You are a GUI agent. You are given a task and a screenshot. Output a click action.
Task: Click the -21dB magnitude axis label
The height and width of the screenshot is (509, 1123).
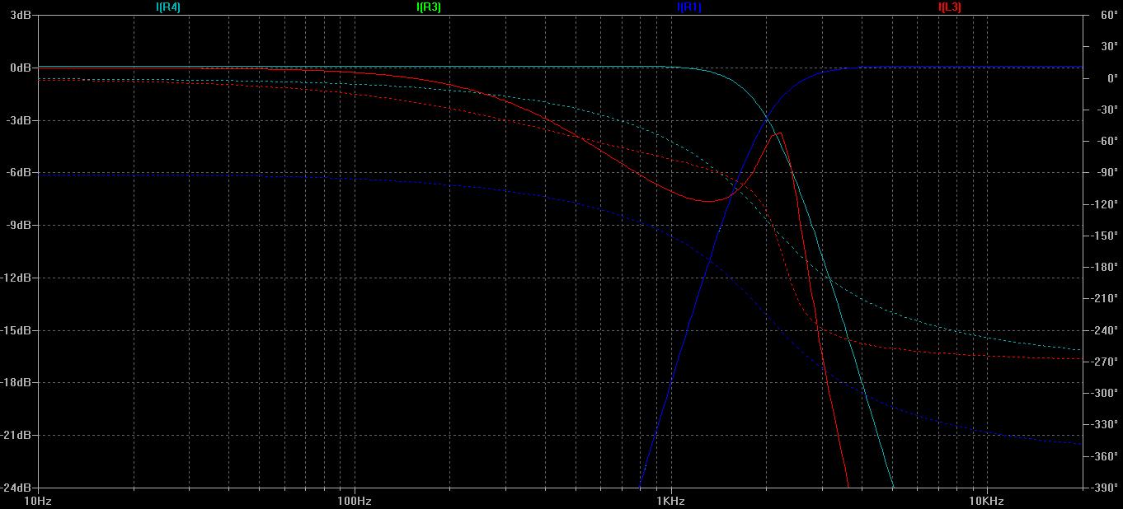pyautogui.click(x=17, y=435)
